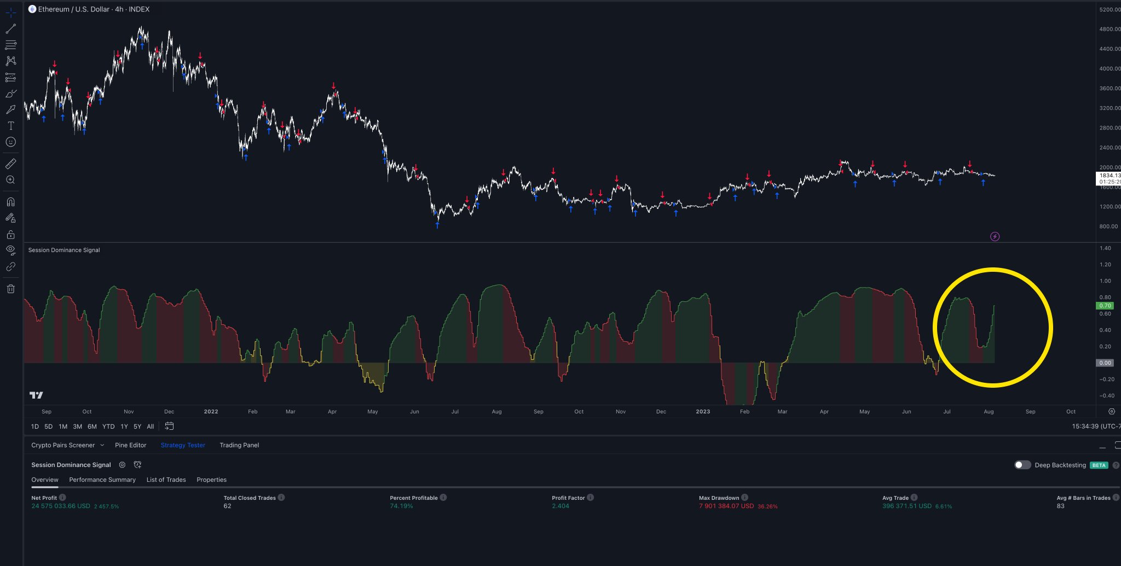Toggle the lock all drawings icon

[10, 234]
